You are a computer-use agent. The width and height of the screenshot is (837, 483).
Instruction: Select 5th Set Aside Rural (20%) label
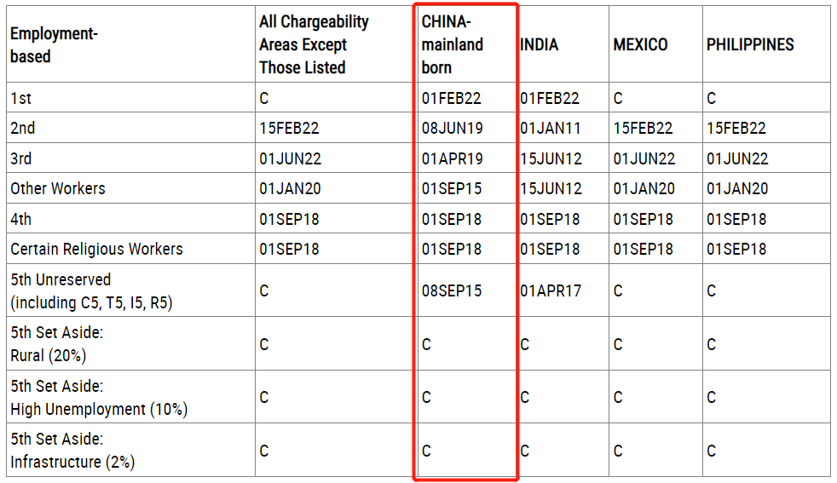coord(56,343)
